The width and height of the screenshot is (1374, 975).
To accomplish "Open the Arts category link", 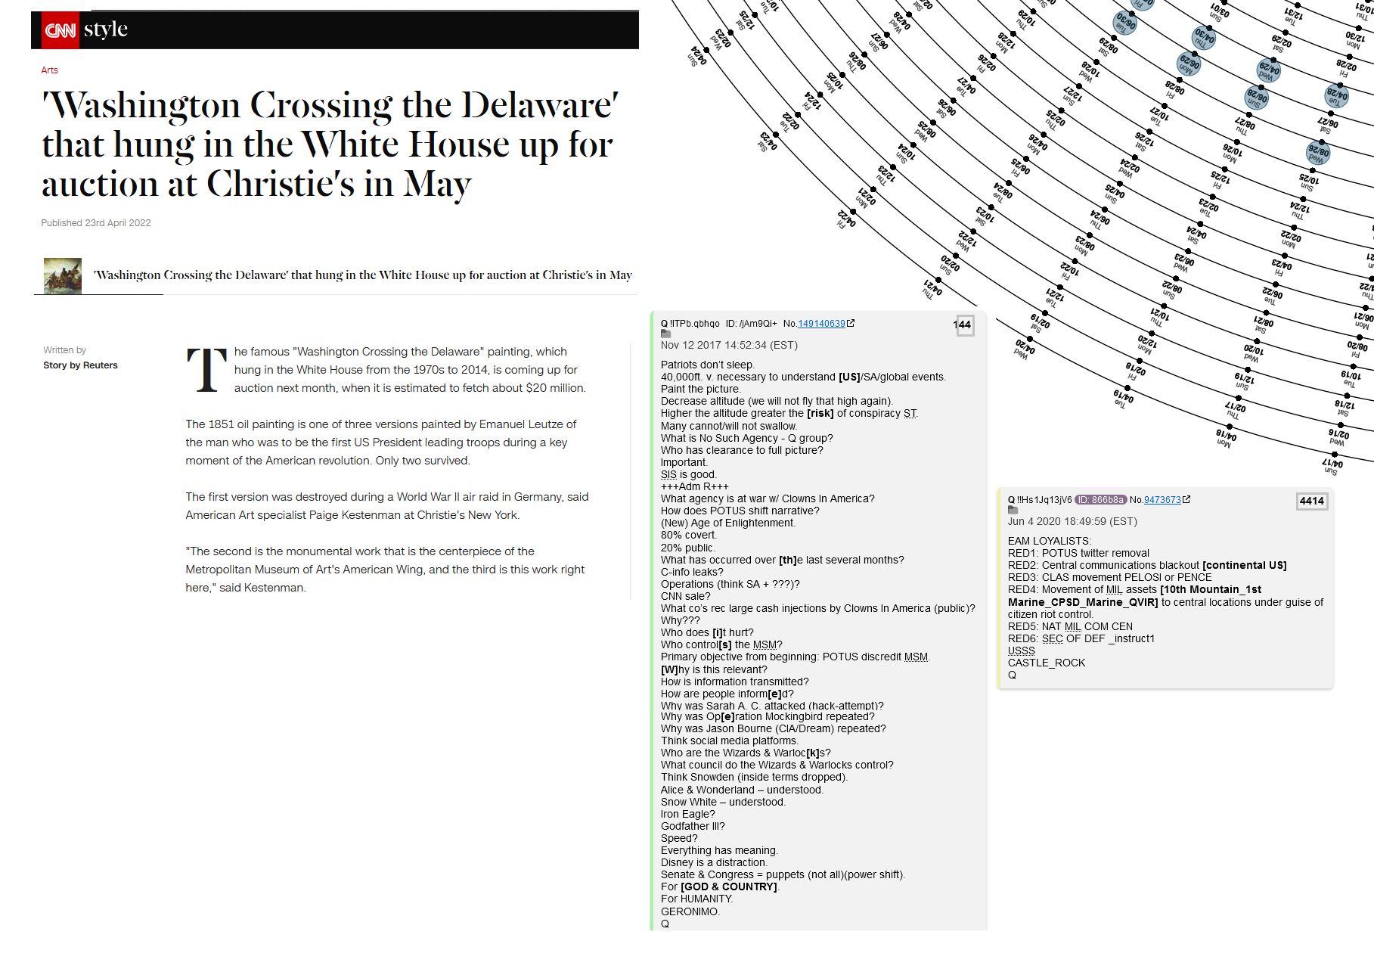I will [x=49, y=70].
